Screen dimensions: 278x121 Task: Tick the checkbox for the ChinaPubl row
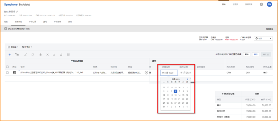click(7, 73)
